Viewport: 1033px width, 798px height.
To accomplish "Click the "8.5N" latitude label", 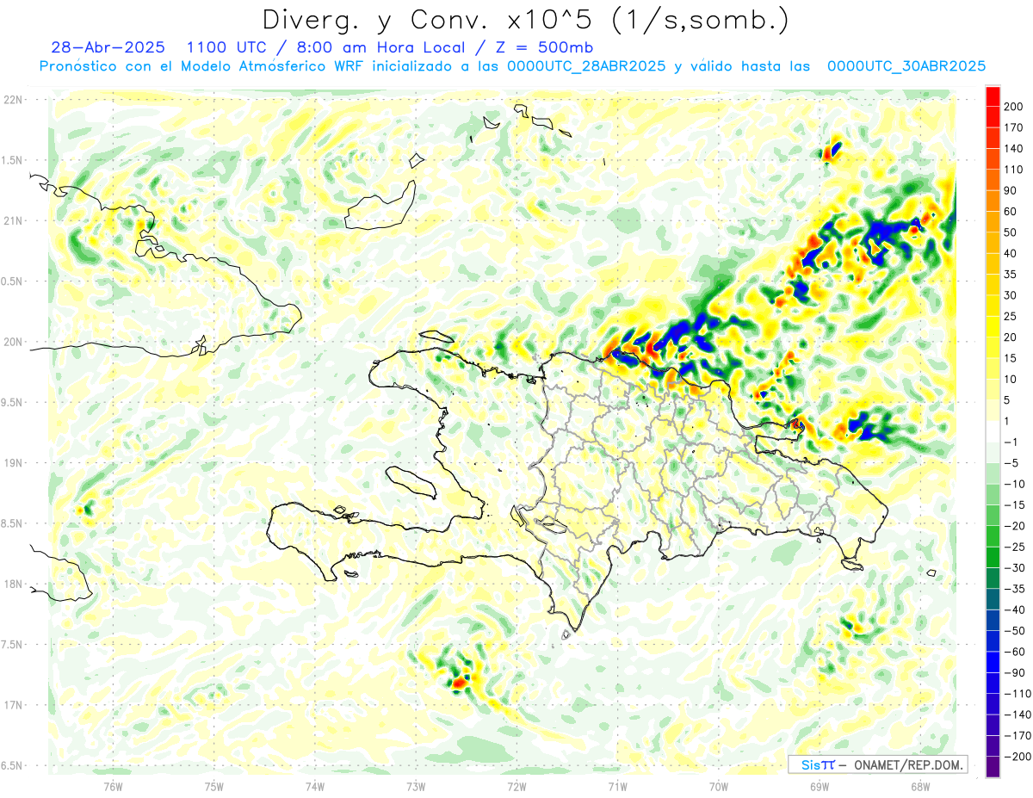I will [x=13, y=523].
